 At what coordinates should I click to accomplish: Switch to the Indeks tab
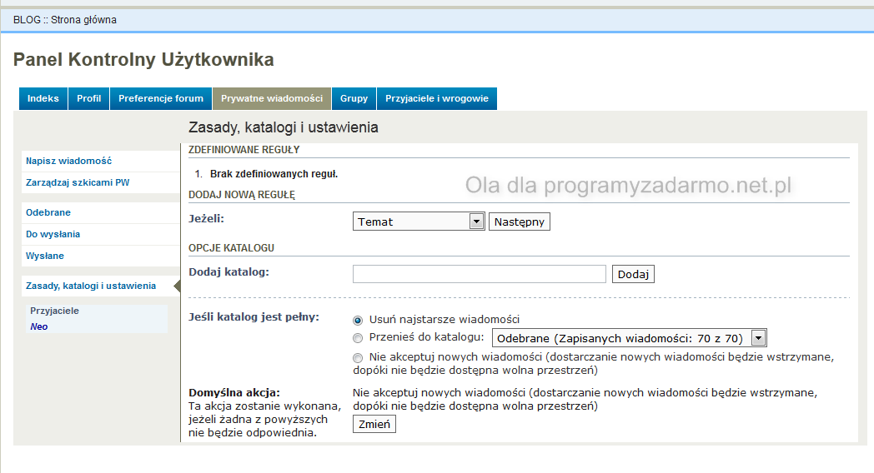[43, 98]
